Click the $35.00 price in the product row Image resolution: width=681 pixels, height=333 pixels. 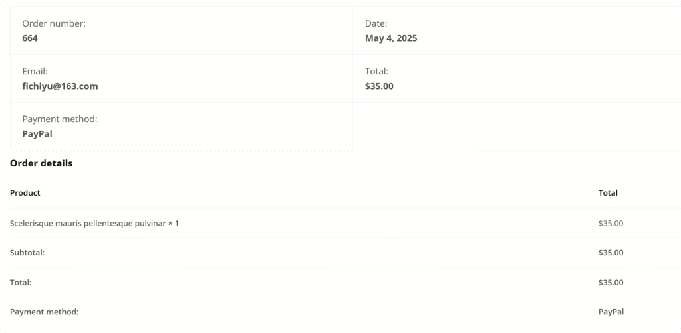[x=611, y=224]
